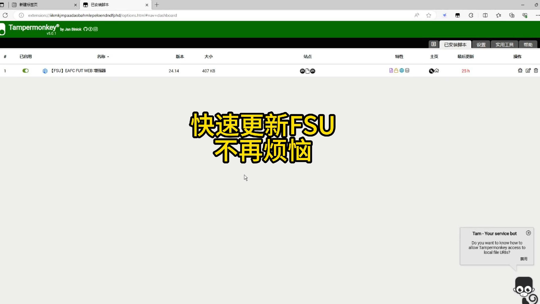Switch to the 已安装脚本 tab
This screenshot has width=540, height=304.
click(455, 44)
